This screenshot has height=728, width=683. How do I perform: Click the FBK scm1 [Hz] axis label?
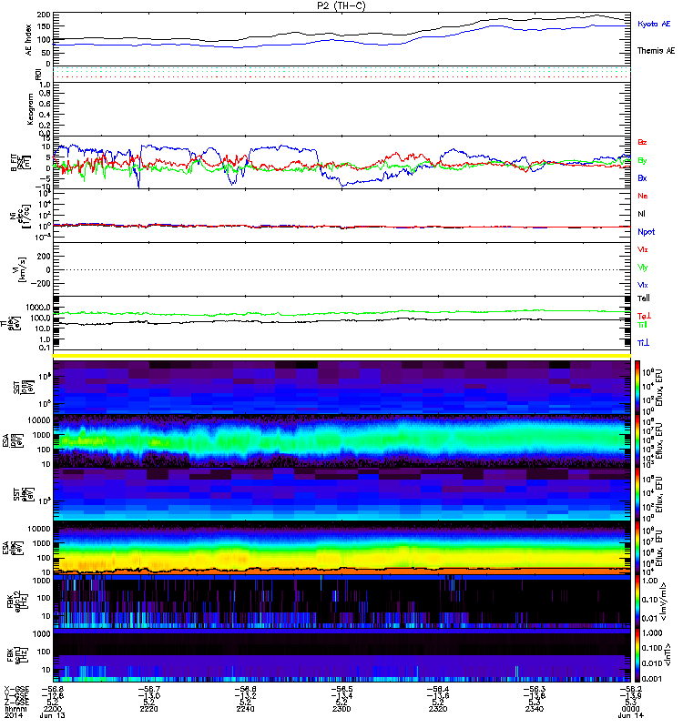pos(19,655)
